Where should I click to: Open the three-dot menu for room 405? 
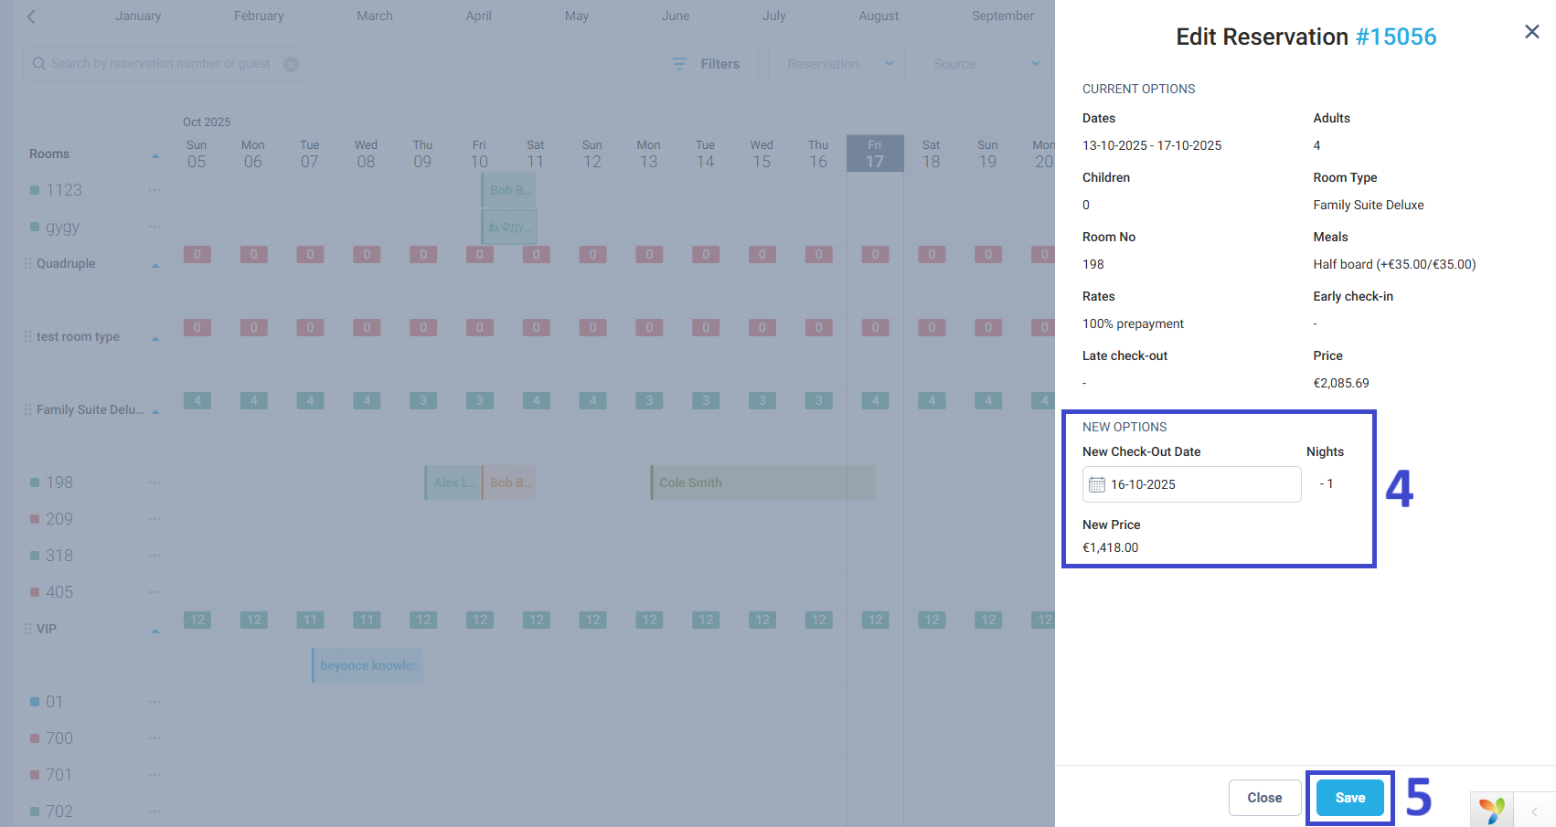click(155, 592)
